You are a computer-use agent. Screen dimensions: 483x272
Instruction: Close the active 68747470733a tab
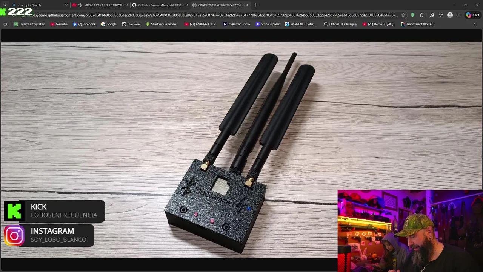[x=247, y=5]
